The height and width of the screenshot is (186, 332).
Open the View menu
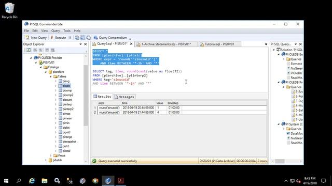(44, 31)
